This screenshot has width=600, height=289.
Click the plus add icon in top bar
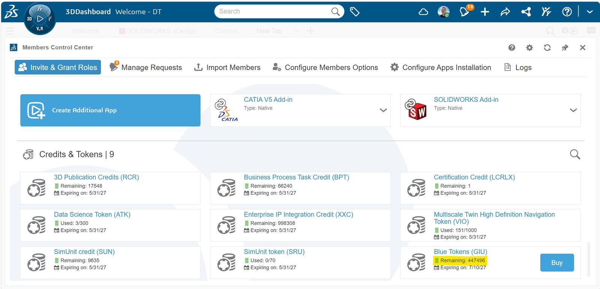485,12
